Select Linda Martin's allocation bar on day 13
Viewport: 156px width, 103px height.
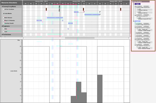76,12
